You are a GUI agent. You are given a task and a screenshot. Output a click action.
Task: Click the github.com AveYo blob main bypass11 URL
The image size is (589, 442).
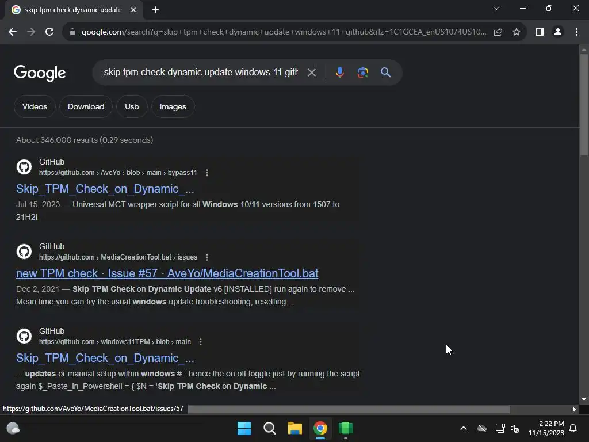click(x=118, y=173)
